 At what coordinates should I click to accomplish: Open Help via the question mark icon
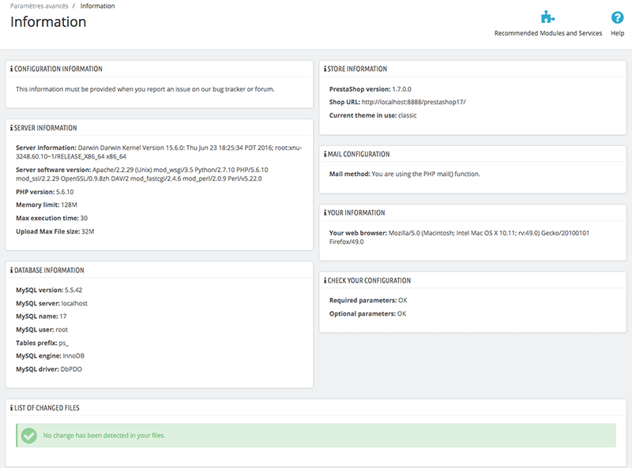(618, 17)
